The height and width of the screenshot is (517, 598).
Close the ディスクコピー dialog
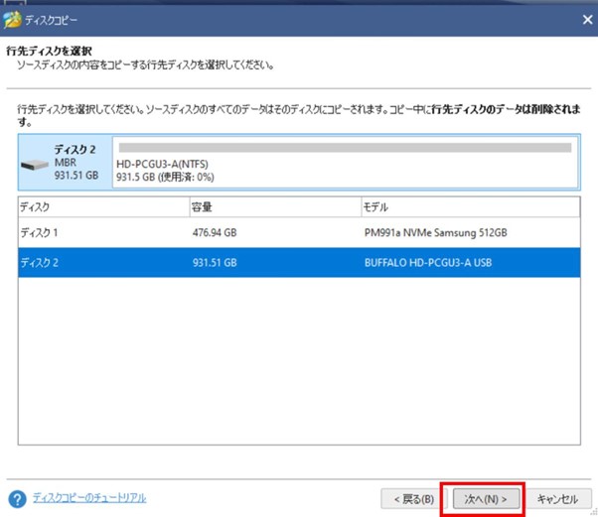pyautogui.click(x=588, y=20)
